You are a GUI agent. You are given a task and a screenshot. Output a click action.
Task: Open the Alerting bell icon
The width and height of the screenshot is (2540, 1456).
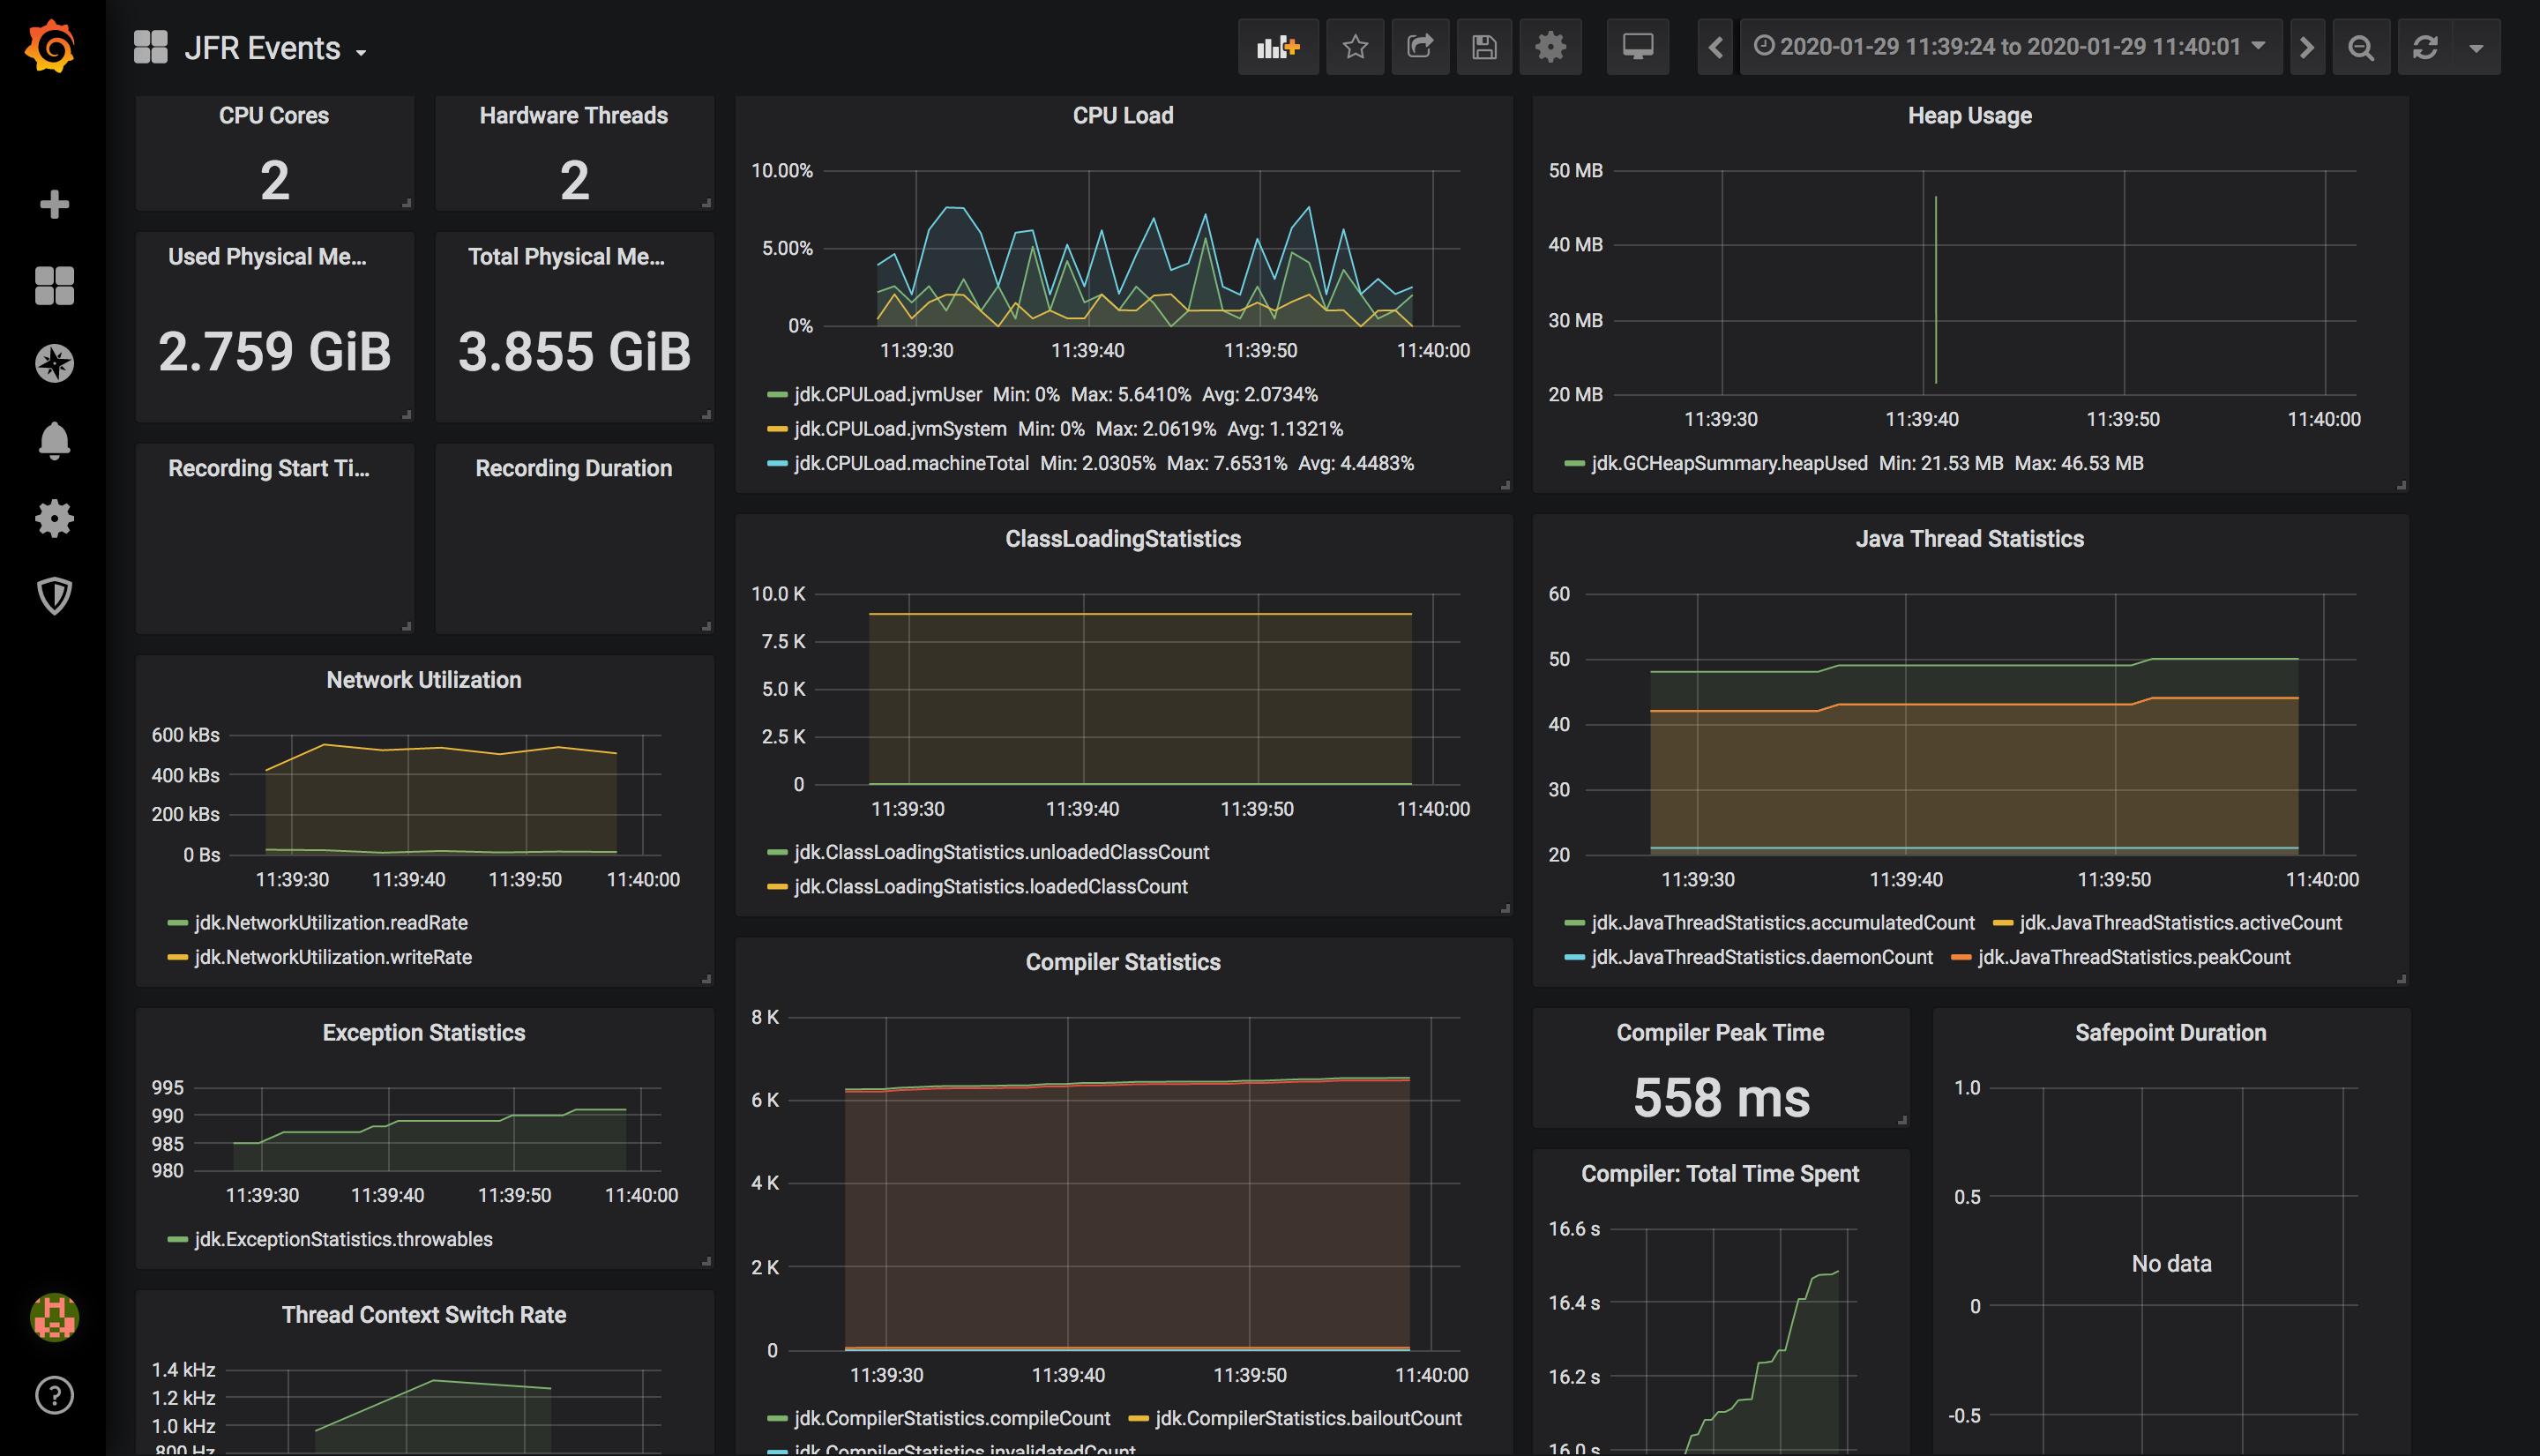pos(54,441)
